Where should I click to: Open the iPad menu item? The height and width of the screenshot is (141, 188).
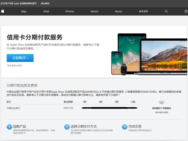click(46, 12)
